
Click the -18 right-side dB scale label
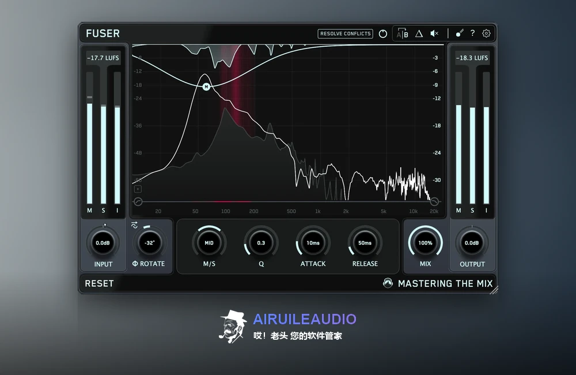(x=437, y=126)
